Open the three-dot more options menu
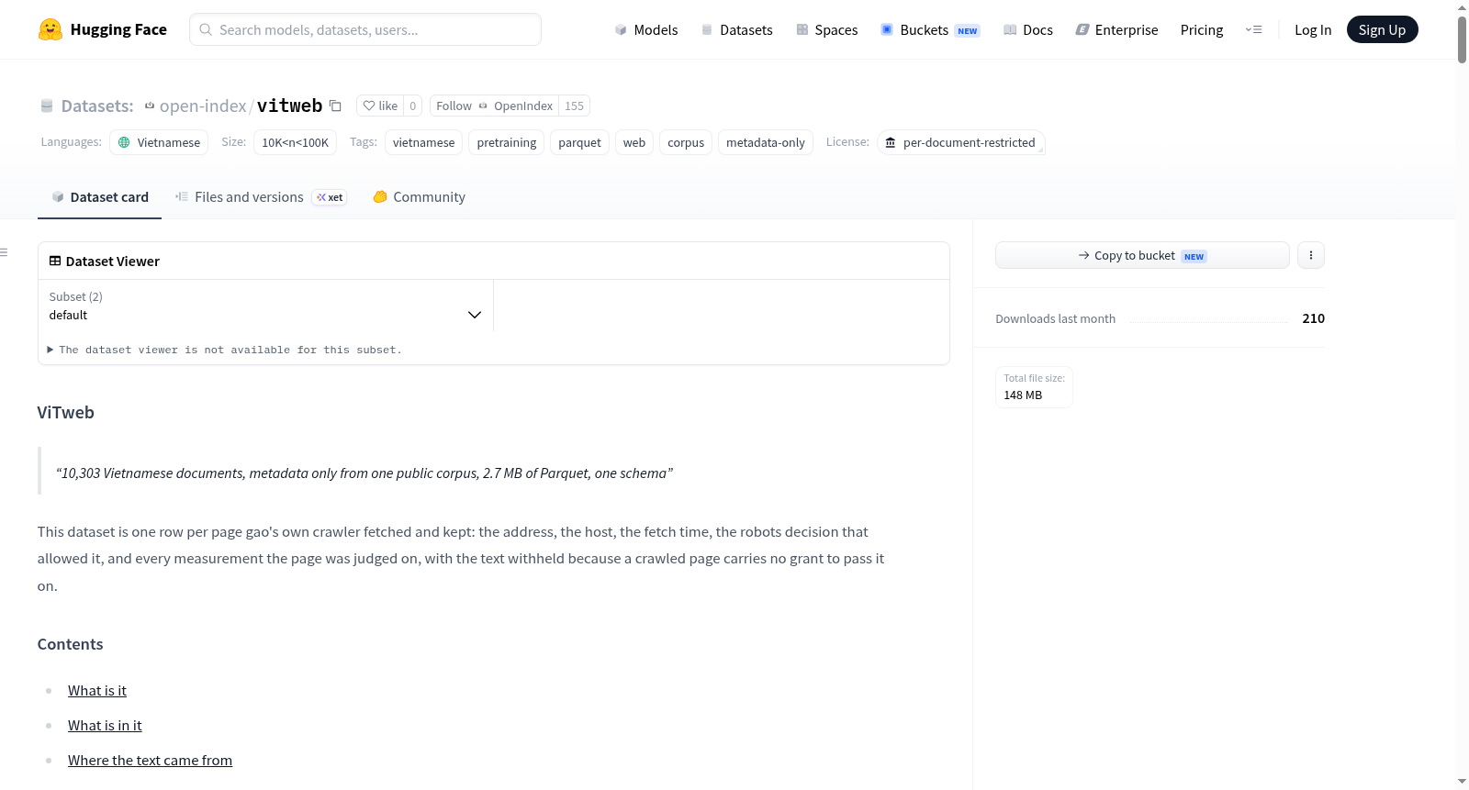1469x790 pixels. point(1311,255)
